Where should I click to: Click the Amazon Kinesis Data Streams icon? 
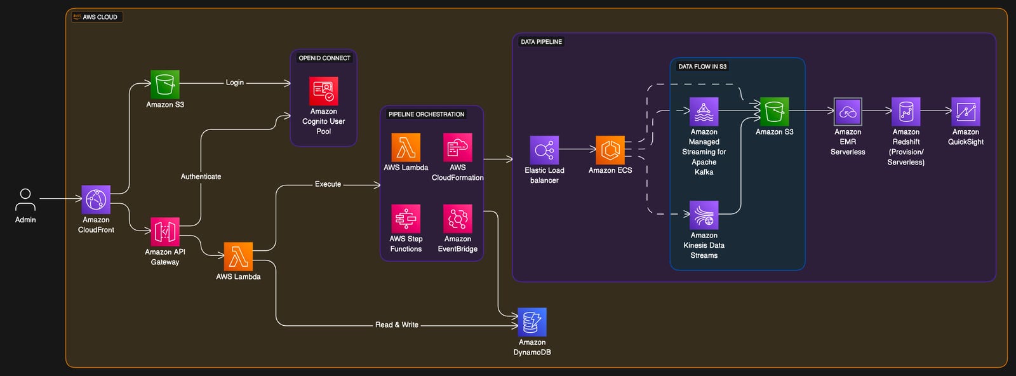click(704, 215)
